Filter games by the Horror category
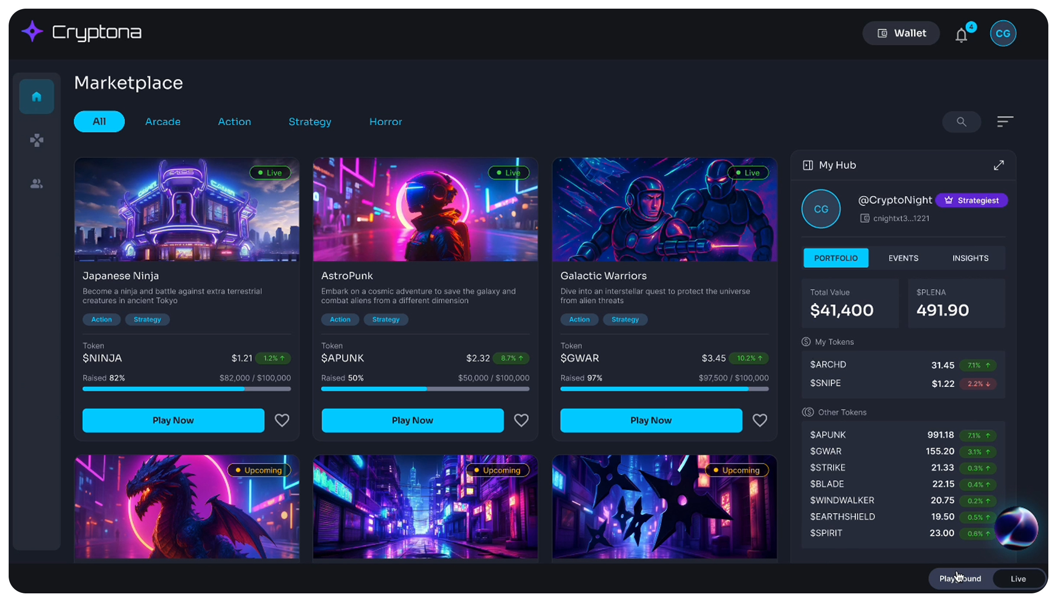 [386, 122]
